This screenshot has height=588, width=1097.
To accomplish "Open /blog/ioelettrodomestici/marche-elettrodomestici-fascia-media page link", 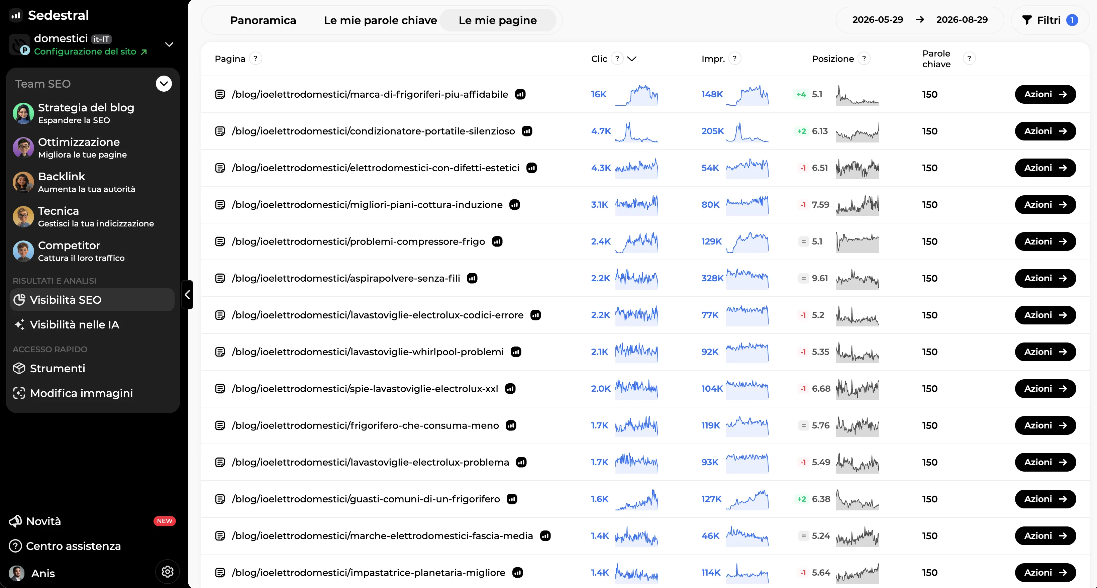I will [382, 535].
